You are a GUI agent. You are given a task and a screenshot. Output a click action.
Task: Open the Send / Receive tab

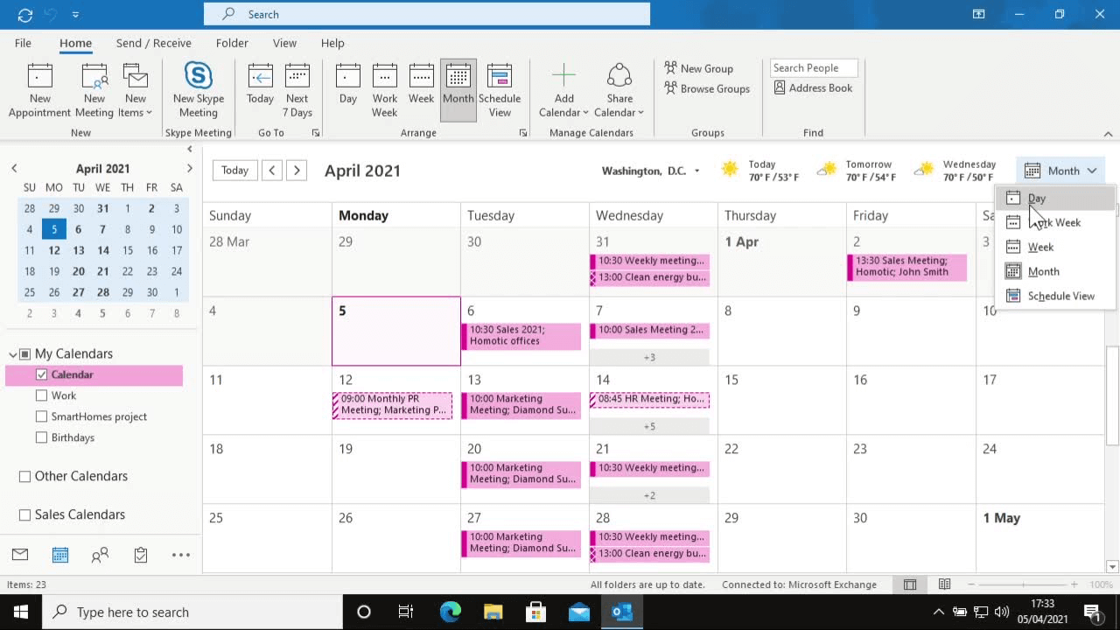153,43
